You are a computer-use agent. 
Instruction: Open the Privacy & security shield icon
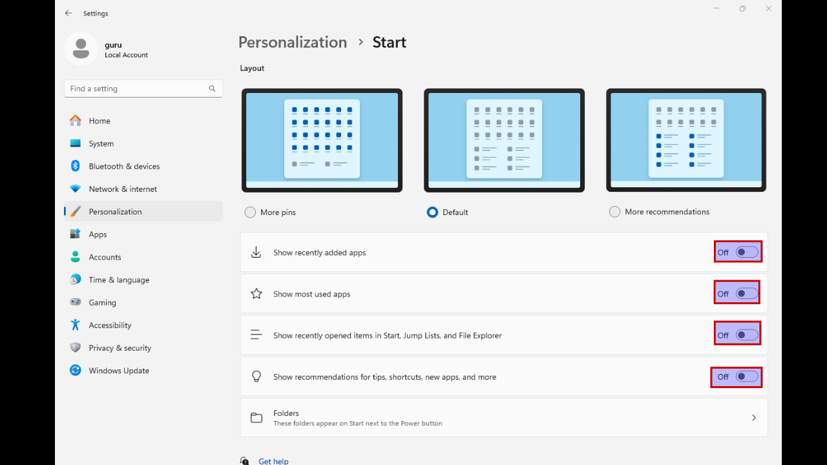pos(76,347)
